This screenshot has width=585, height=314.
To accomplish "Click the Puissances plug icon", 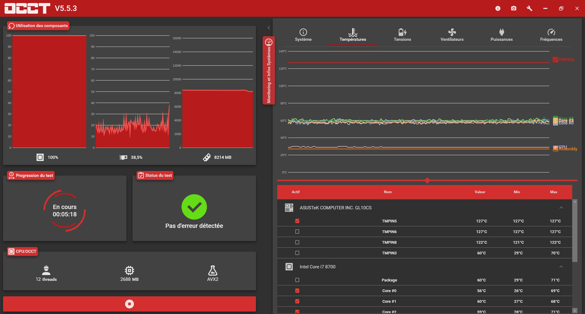I will [502, 32].
